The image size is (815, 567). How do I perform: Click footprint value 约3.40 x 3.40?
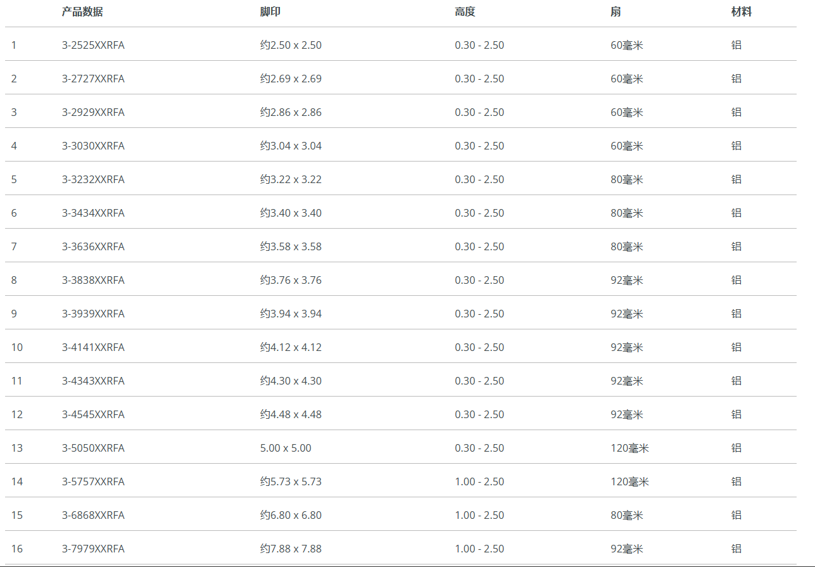tap(291, 213)
